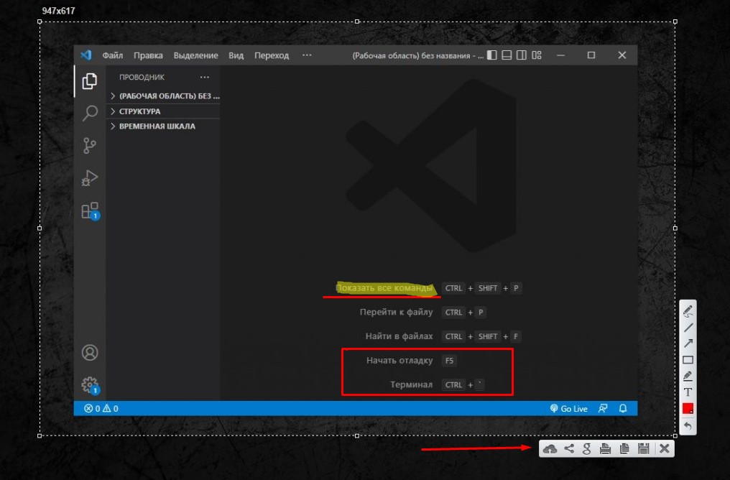Open the Explorer view in activity bar
This screenshot has height=480, width=730.
(x=89, y=81)
